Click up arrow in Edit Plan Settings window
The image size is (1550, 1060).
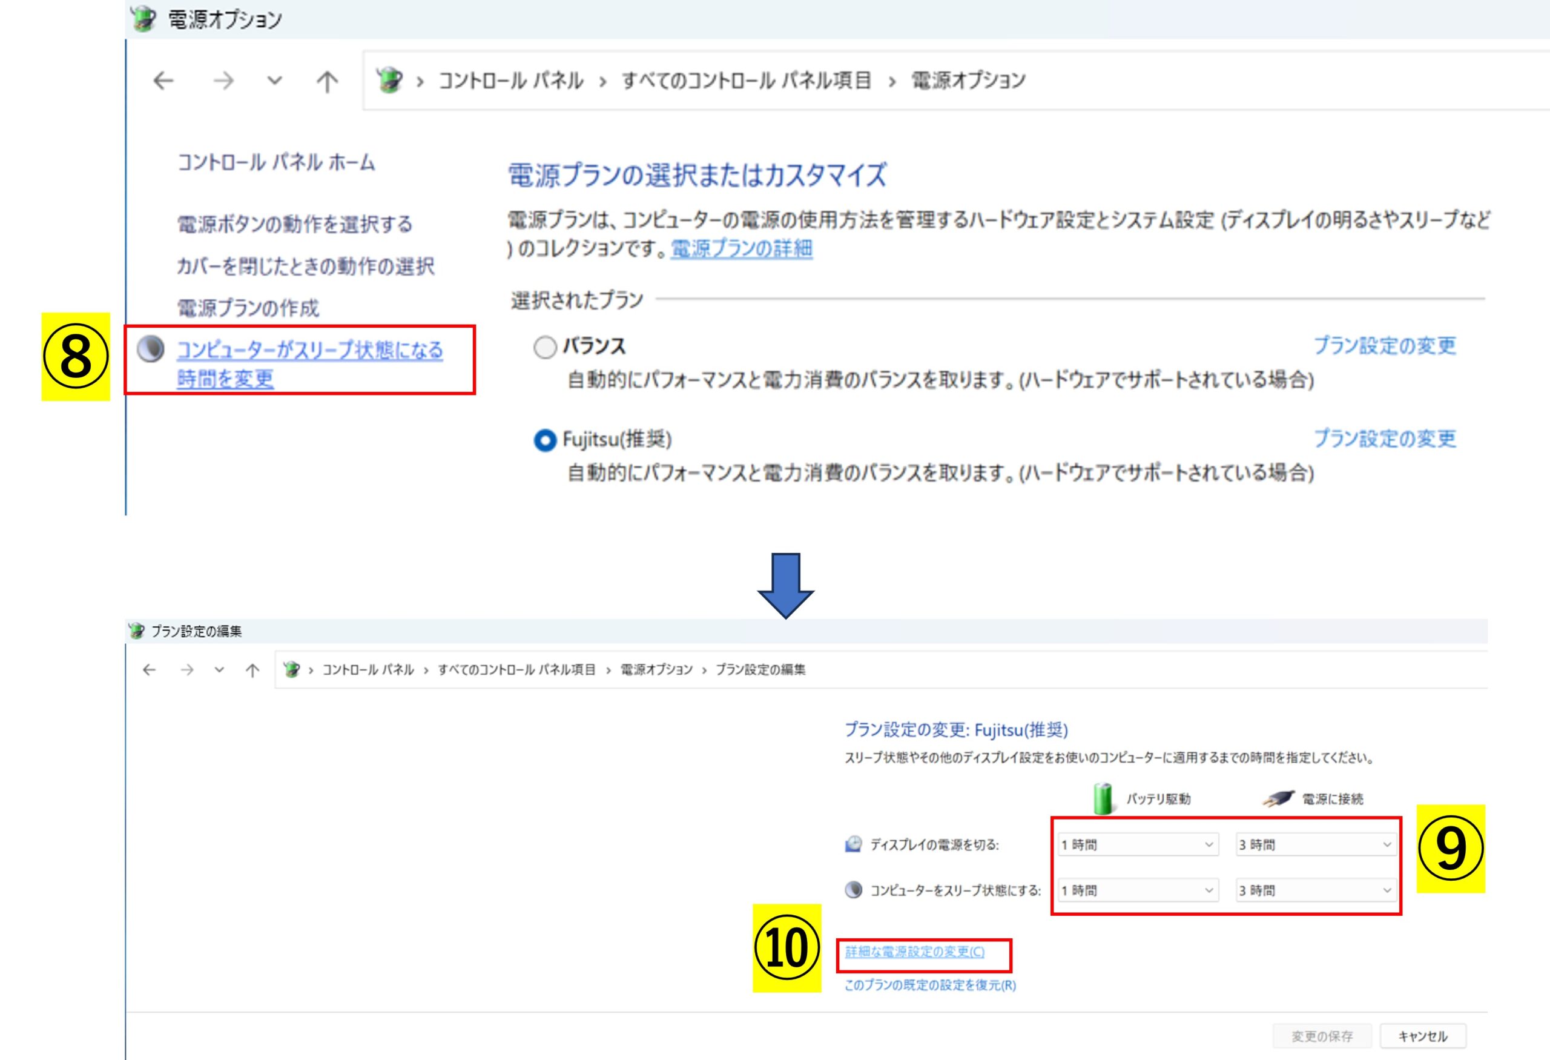tap(252, 670)
